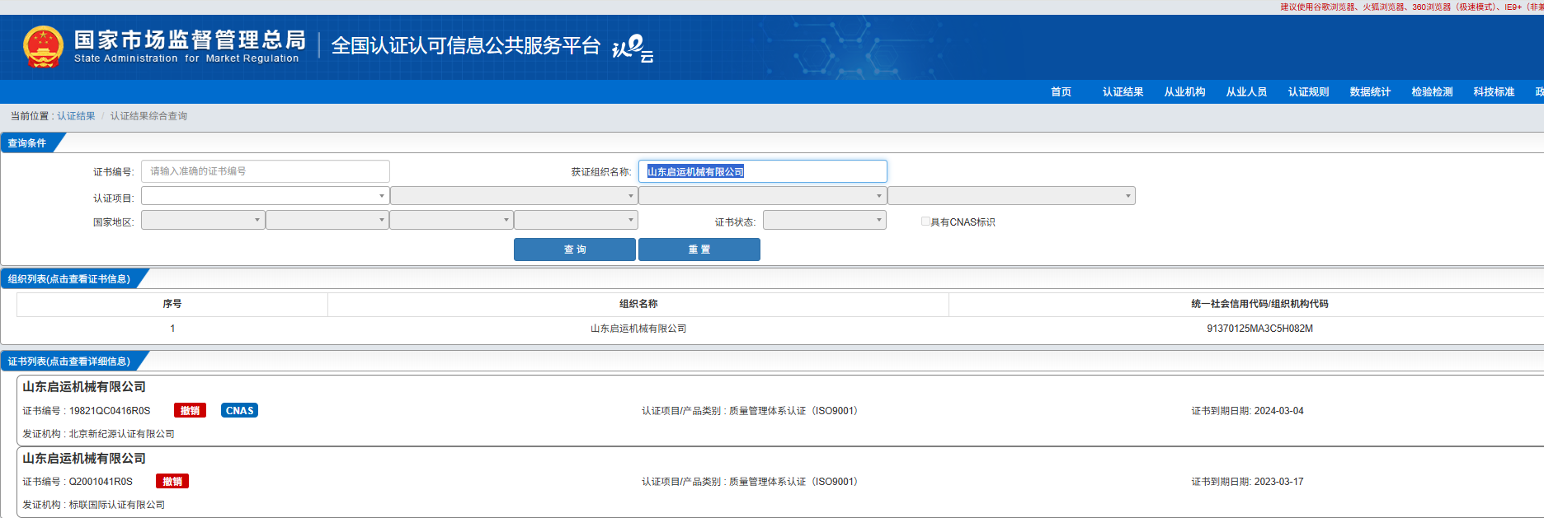
Task: Open the fourth 认证项目 dropdown
Action: tap(1011, 196)
